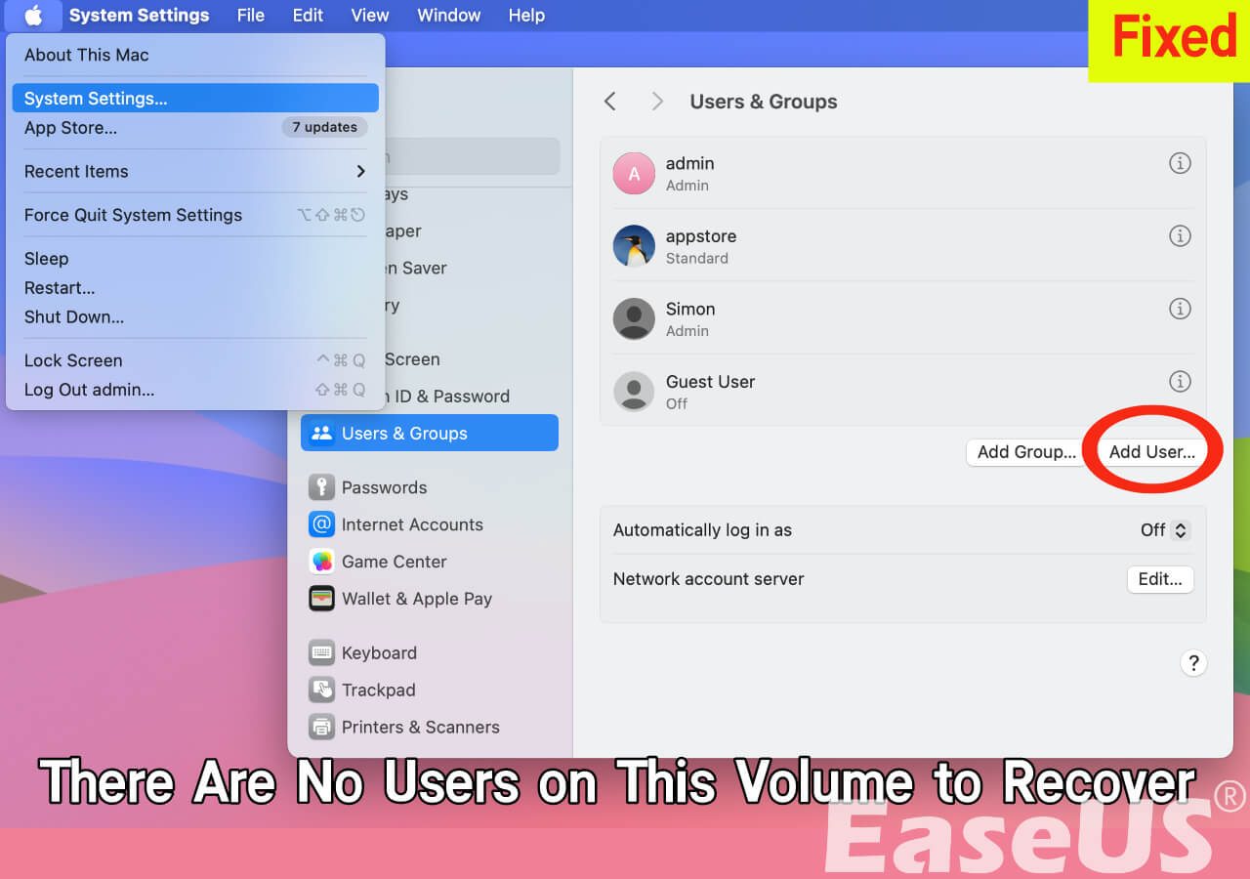Click the Add User button
Image resolution: width=1250 pixels, height=879 pixels.
click(1151, 451)
